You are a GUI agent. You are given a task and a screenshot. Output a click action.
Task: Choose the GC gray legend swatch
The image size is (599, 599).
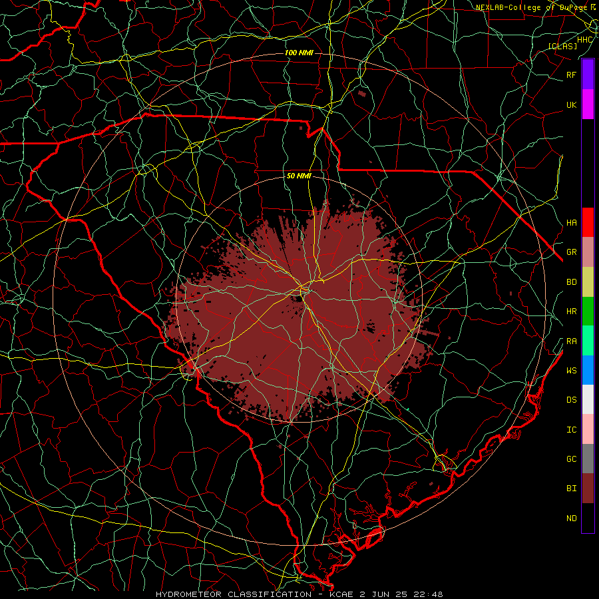[588, 459]
